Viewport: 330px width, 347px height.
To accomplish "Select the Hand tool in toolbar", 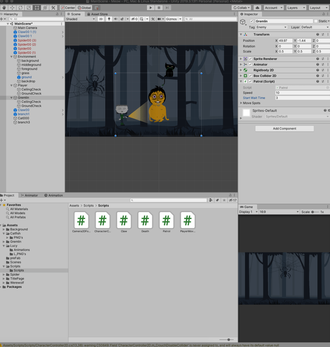I will coord(5,7).
